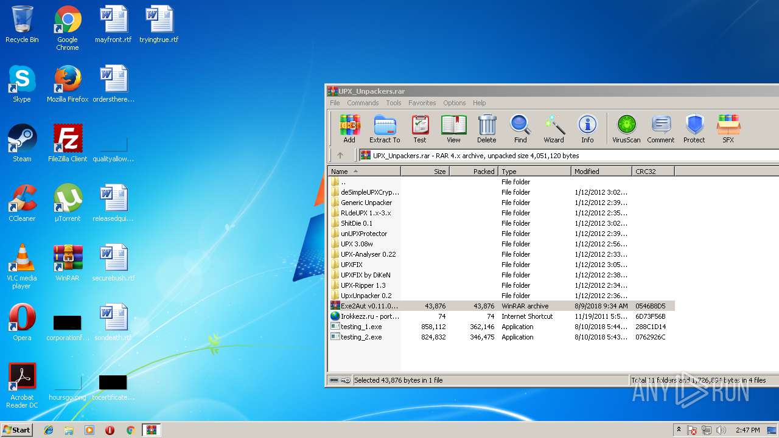Viewport: 779px width, 438px height.
Task: Open the Options menu
Action: click(x=455, y=103)
